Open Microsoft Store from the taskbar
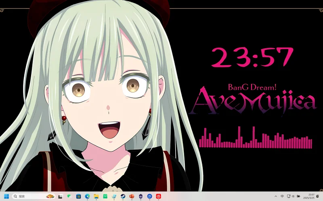This screenshot has height=201, width=323. 78,196
